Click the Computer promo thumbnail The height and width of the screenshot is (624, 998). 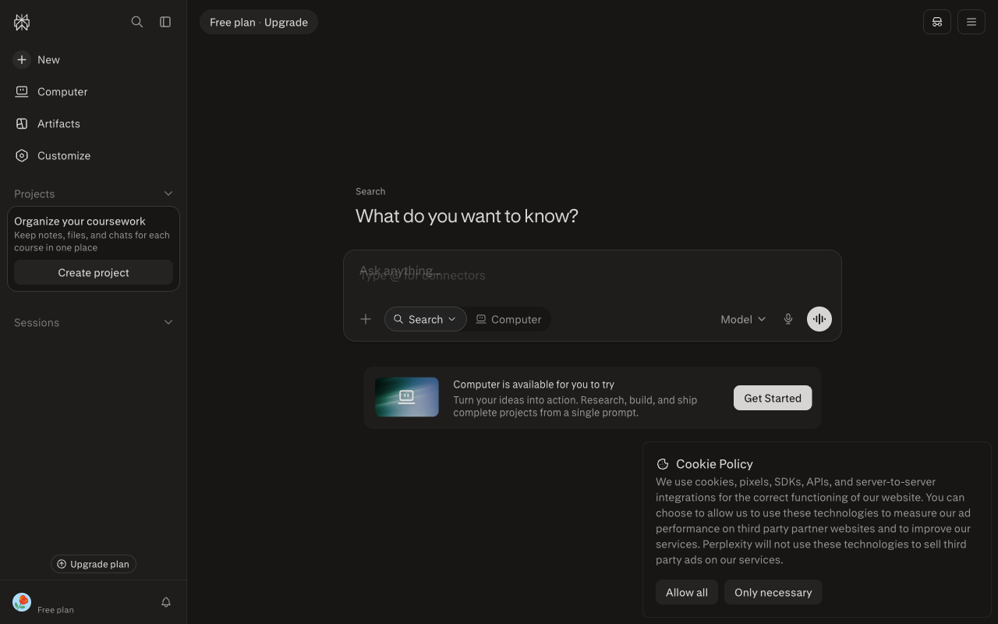tap(407, 397)
